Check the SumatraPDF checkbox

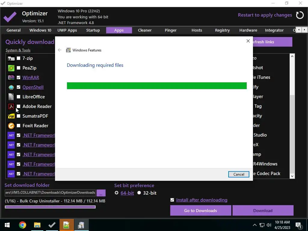pyautogui.click(x=18, y=116)
